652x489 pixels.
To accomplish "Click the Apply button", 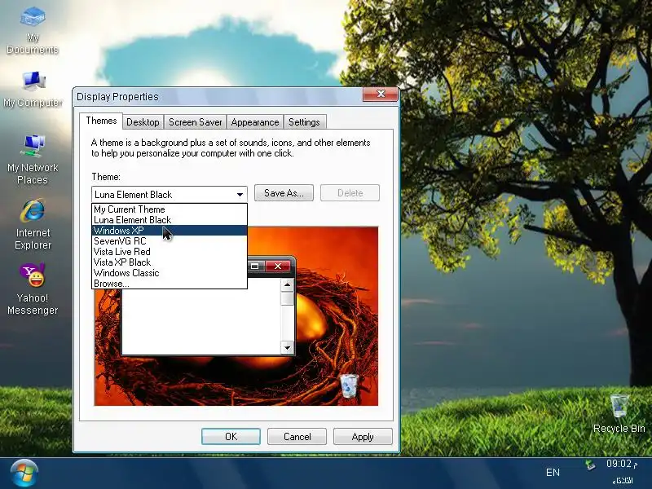I will (363, 437).
